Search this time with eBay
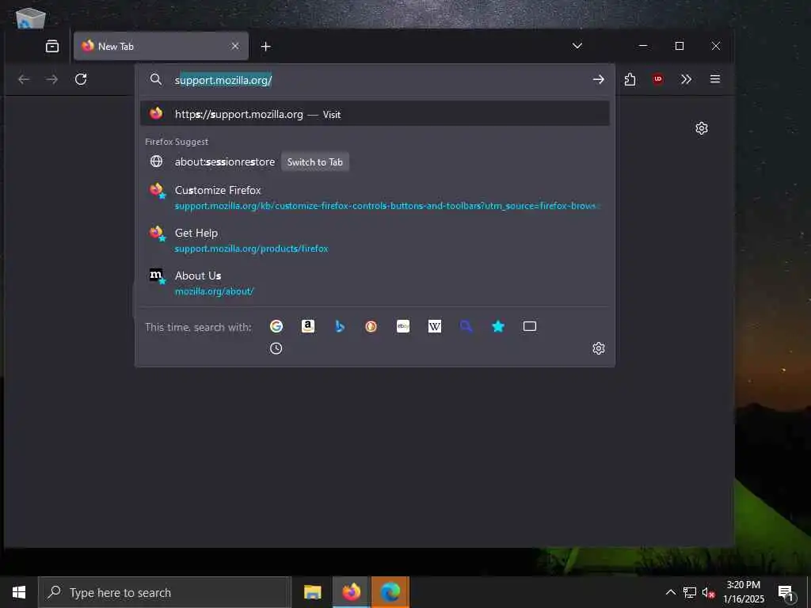 click(403, 326)
